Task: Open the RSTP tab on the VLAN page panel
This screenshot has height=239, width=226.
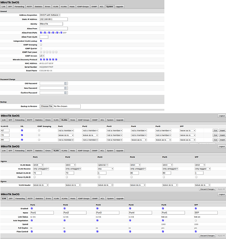Action: point(30,150)
